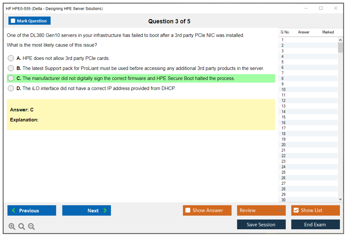Click the checkbox icon on Show Answer button
Viewport: 348px width, 238px height.
pyautogui.click(x=188, y=210)
